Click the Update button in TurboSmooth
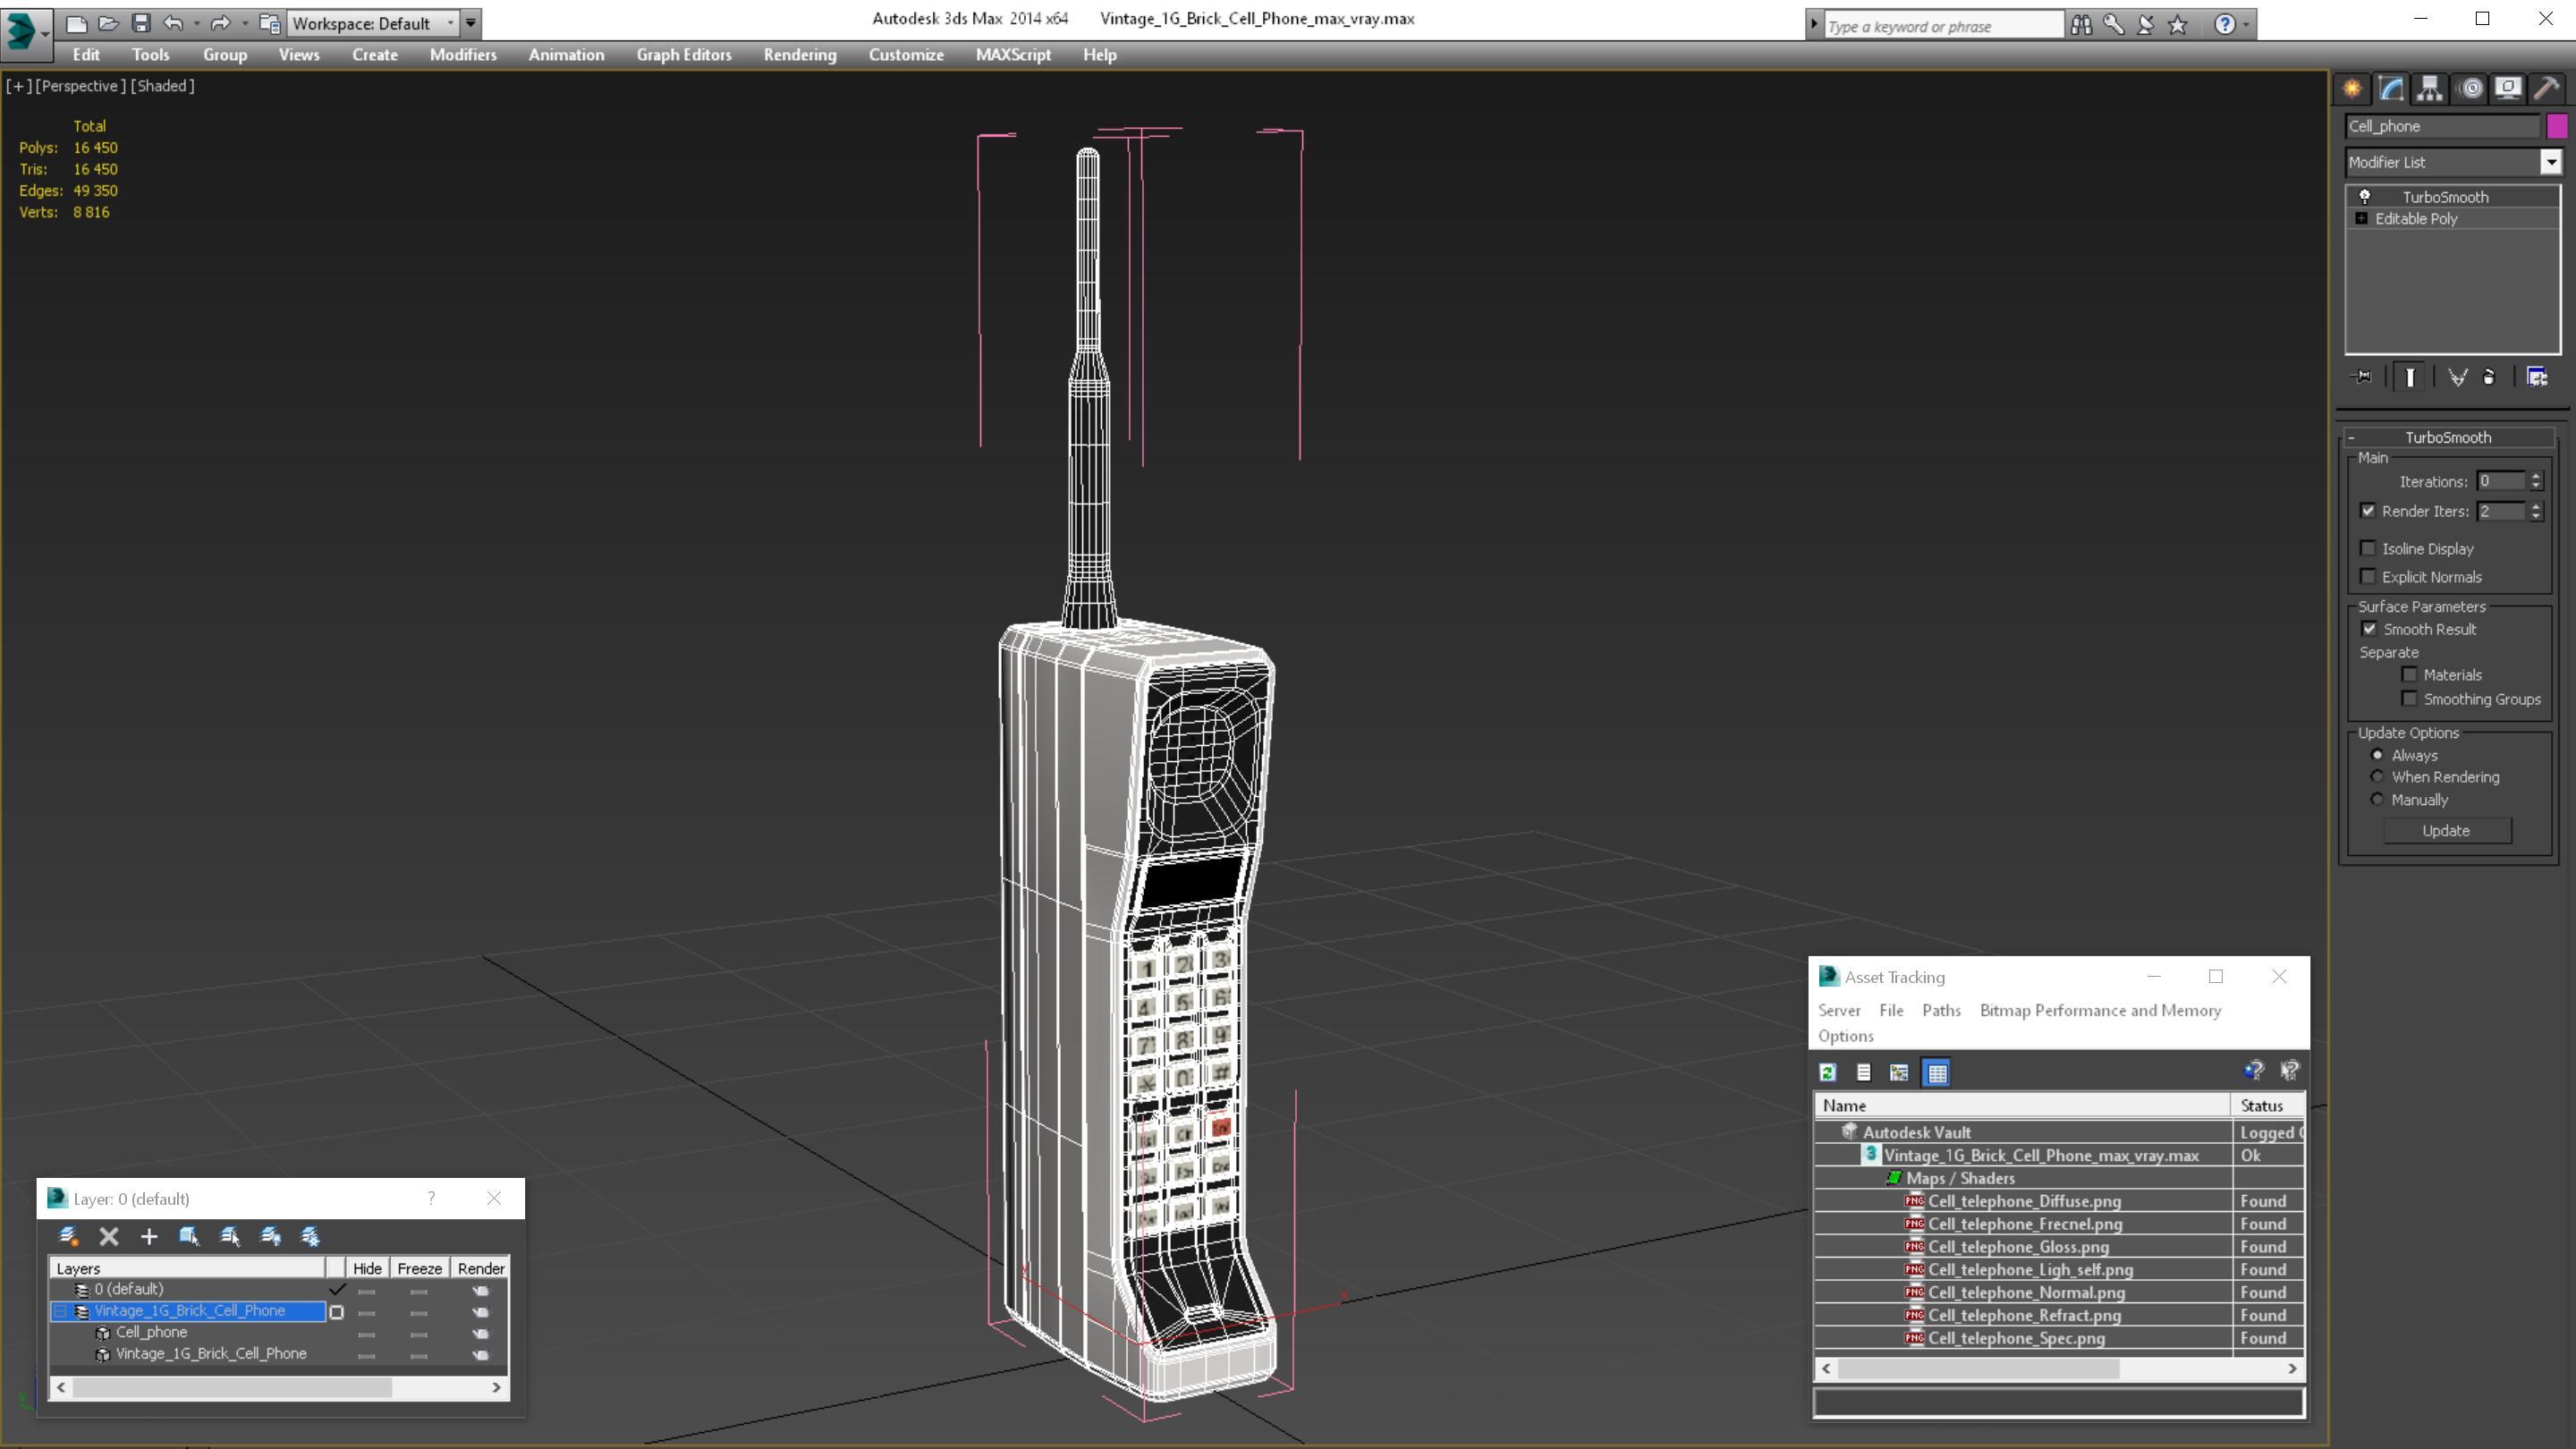 click(2446, 830)
